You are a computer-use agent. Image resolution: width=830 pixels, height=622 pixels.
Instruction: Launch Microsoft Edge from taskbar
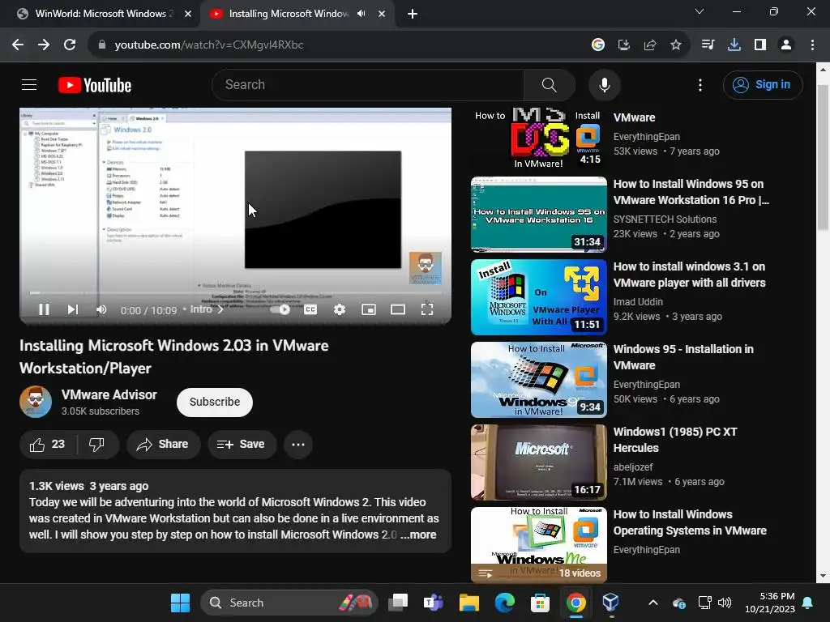504,603
